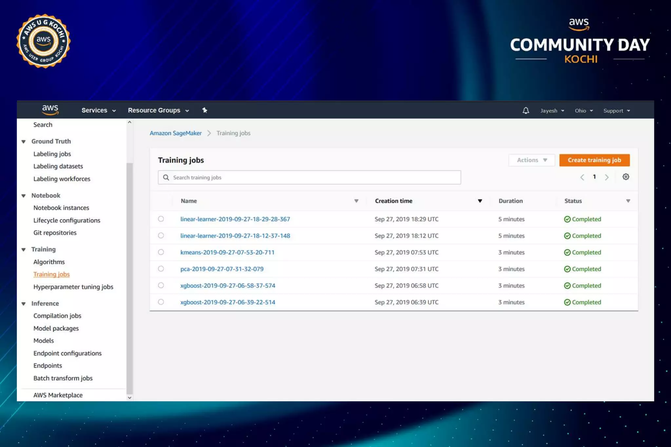The height and width of the screenshot is (447, 671).
Task: Open linear-learner-2019-09-27-18-29-28-367 job link
Action: click(235, 219)
